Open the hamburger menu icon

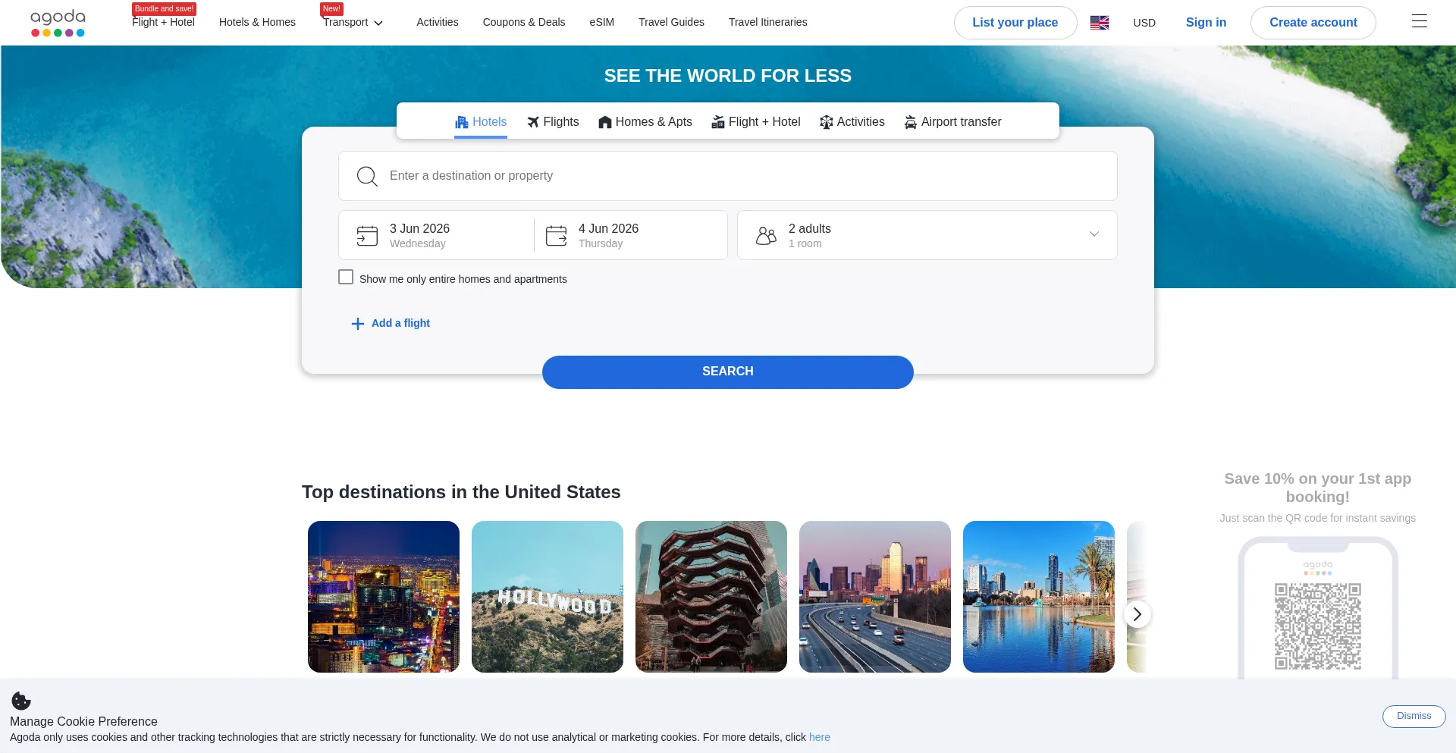(x=1419, y=22)
